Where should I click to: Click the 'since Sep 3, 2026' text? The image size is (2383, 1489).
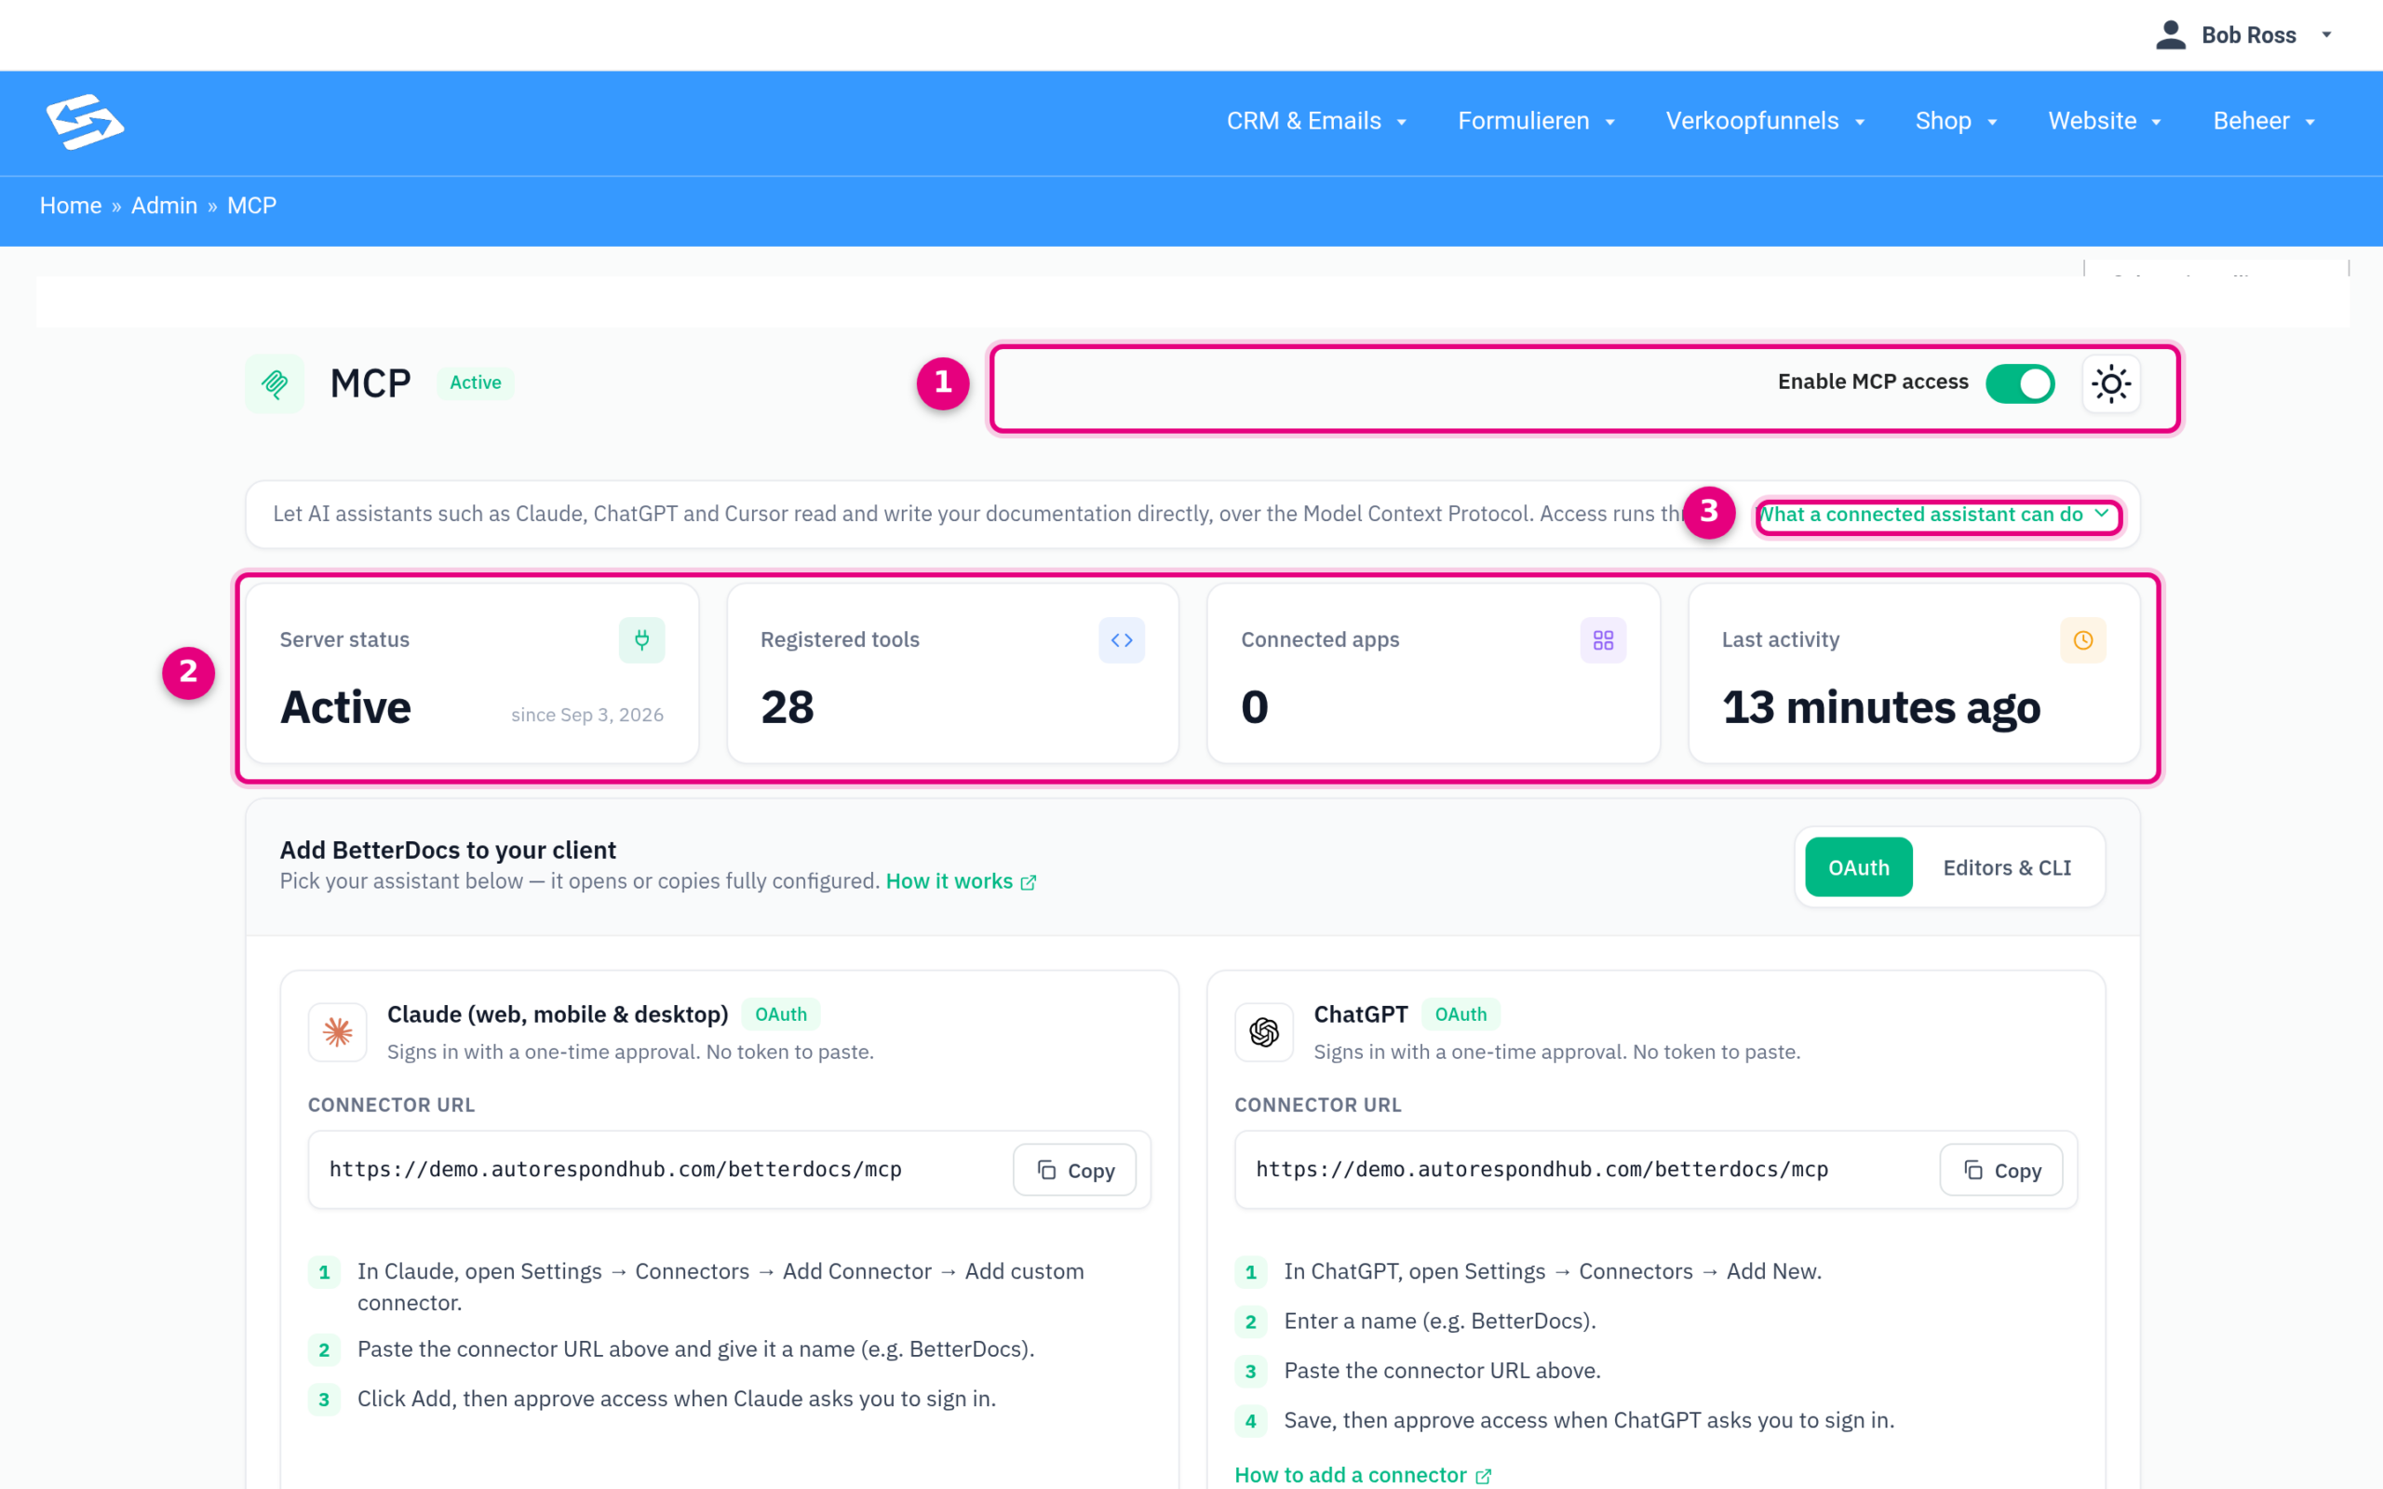pos(586,715)
